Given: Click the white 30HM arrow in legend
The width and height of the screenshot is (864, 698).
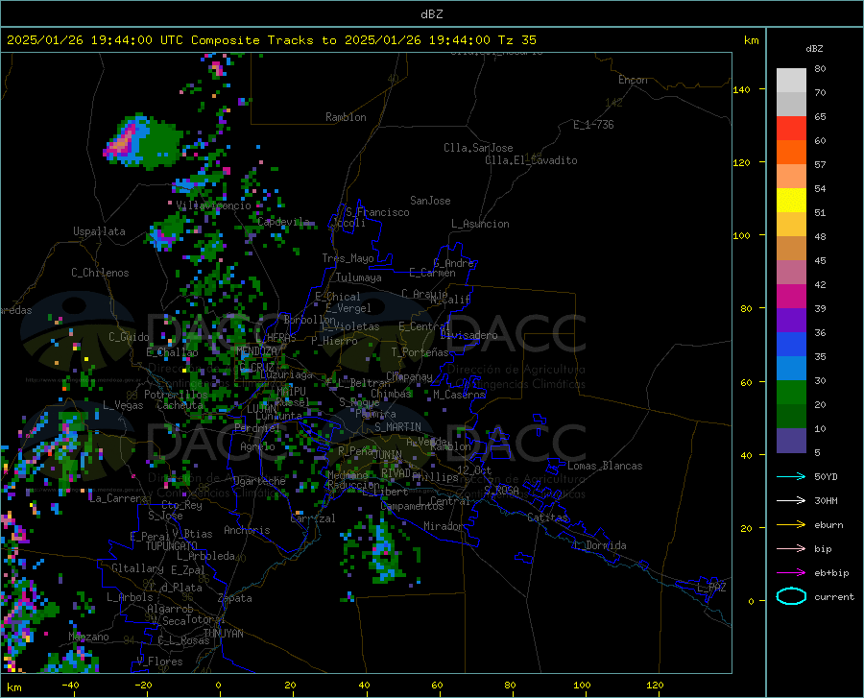Looking at the screenshot, I should pos(791,501).
